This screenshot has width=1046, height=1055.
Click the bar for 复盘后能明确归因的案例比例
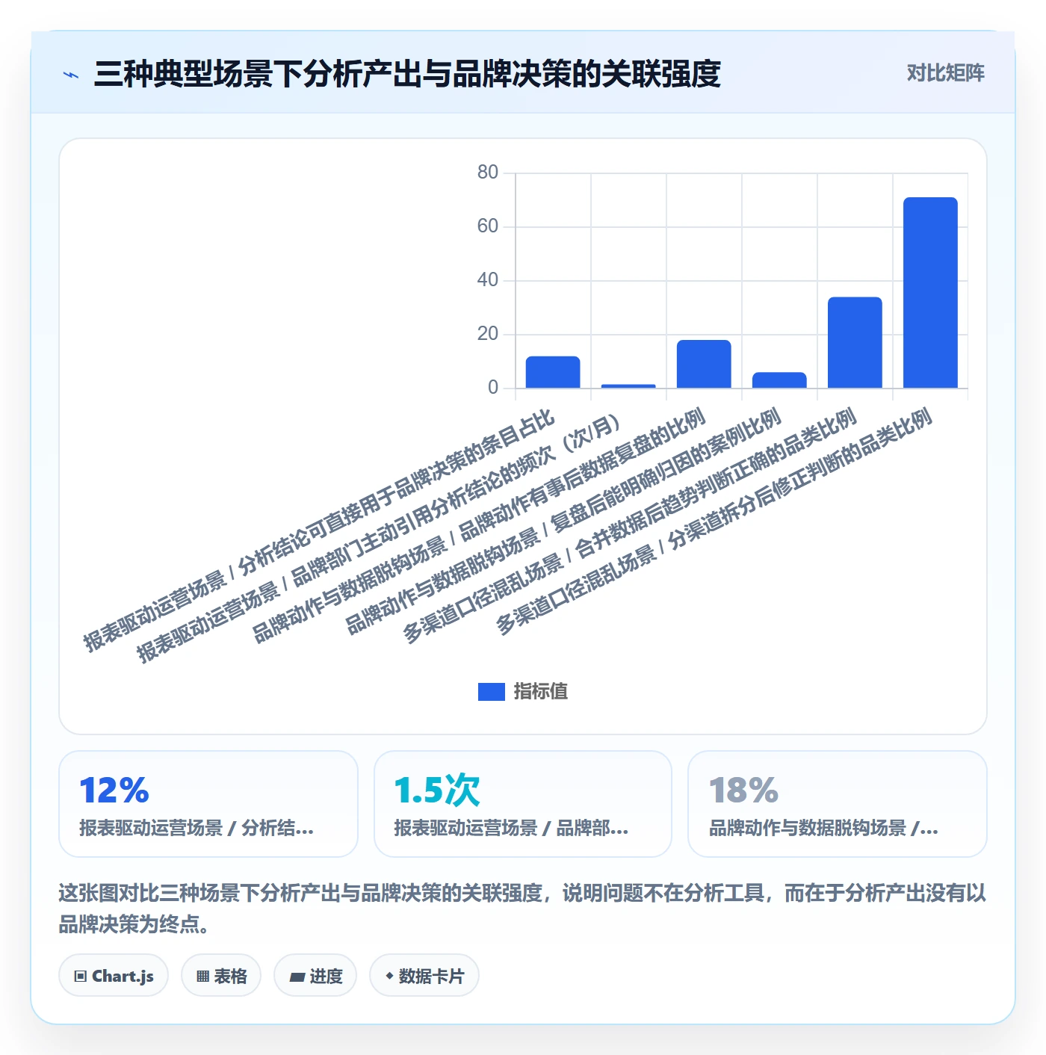click(779, 380)
